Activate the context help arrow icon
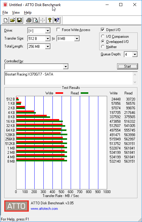The width and height of the screenshot is (142, 222). pos(57,20)
